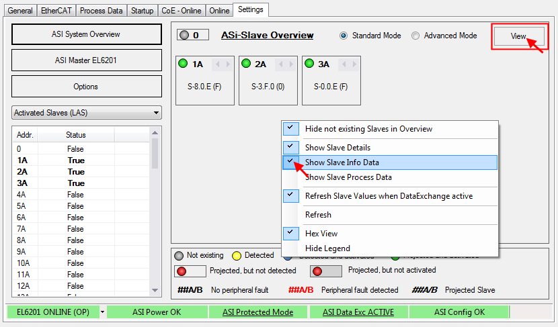The width and height of the screenshot is (558, 327).
Task: Switch to the CoE - Online tab
Action: (x=181, y=11)
